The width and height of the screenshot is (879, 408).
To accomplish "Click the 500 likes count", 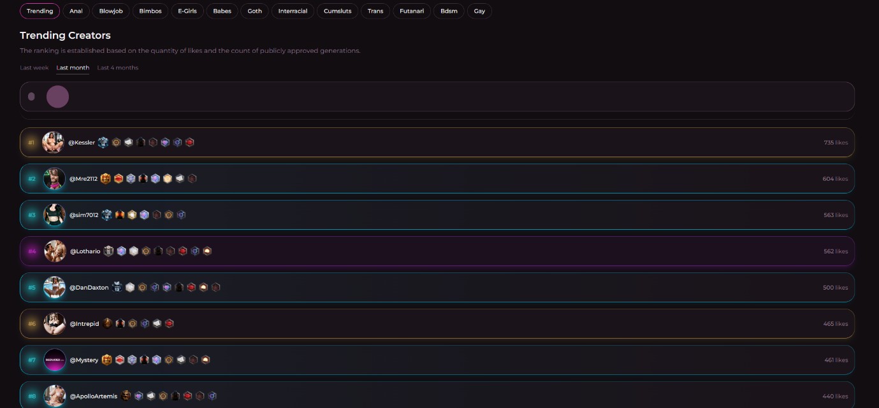I will pyautogui.click(x=835, y=288).
